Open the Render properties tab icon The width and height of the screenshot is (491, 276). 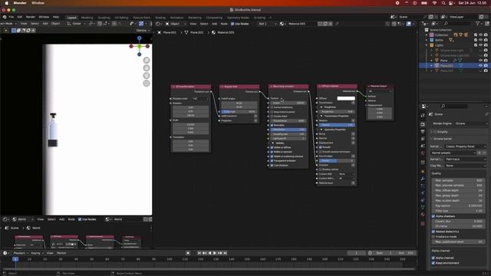point(423,124)
